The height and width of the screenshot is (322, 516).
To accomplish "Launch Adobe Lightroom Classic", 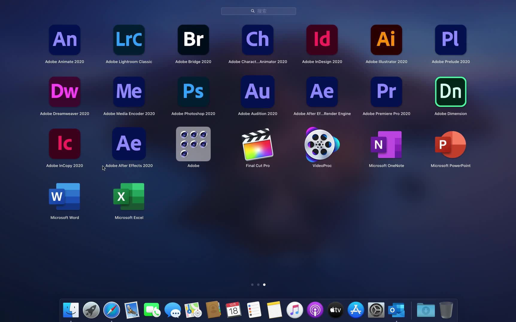I will click(x=129, y=40).
